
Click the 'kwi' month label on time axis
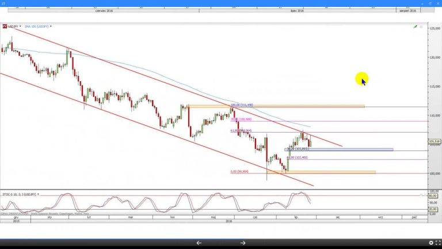(173, 217)
